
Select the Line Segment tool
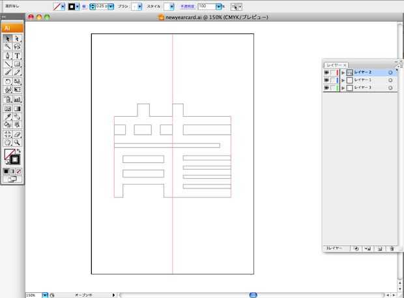coord(8,64)
